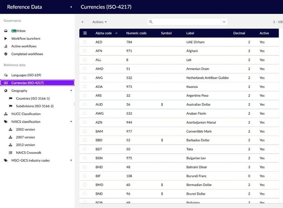The width and height of the screenshot is (283, 208).
Task: Tick the AUD row checkbox
Action: click(85, 104)
